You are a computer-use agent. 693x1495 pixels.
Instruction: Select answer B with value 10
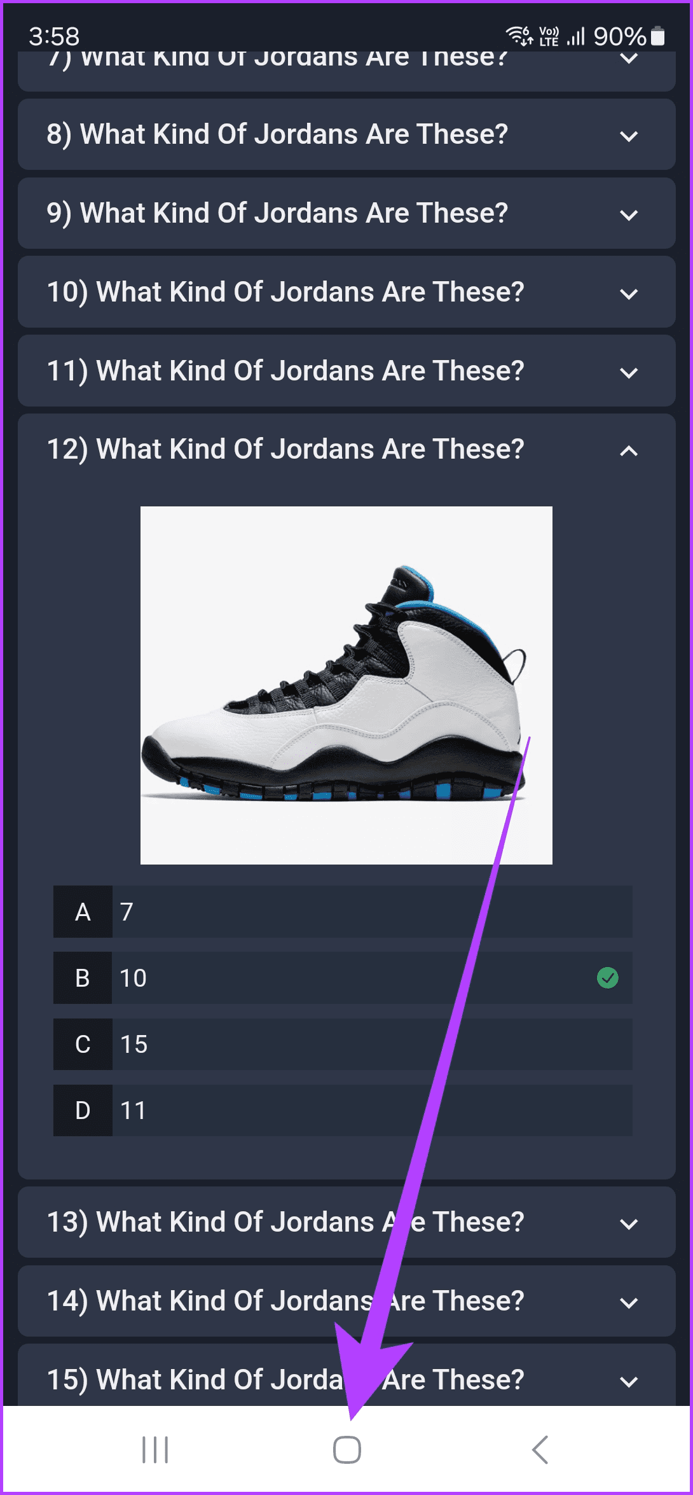pos(343,978)
